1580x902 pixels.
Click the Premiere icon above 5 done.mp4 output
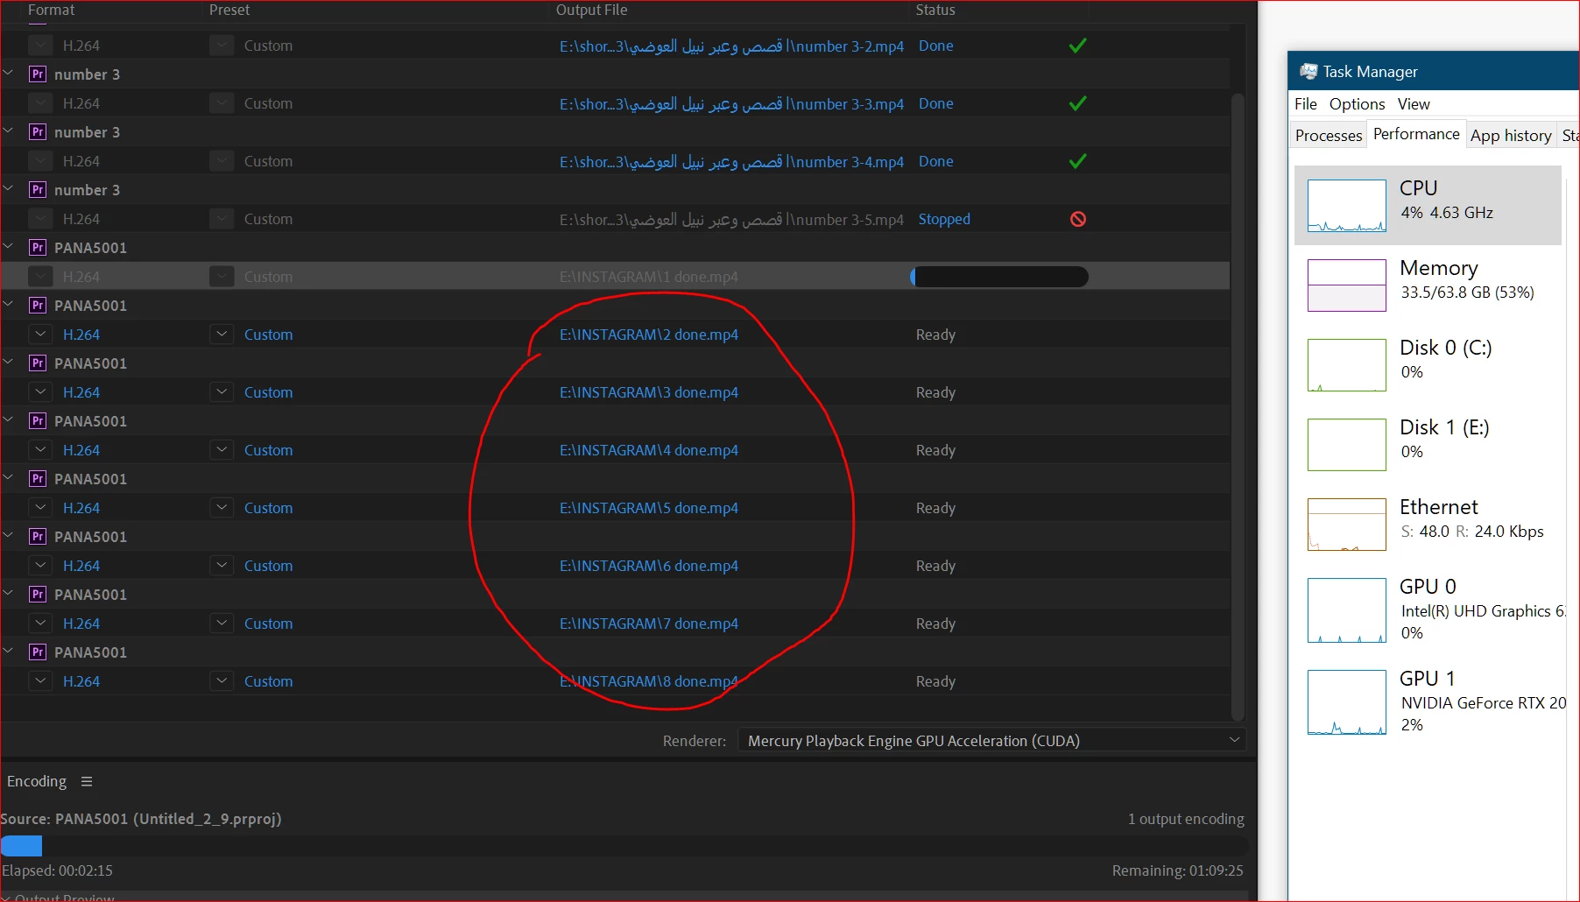click(x=38, y=479)
